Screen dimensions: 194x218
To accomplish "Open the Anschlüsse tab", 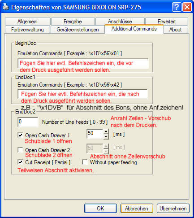I will click(x=120, y=22).
